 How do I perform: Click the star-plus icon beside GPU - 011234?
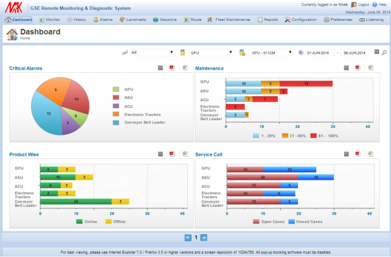[x=242, y=53]
